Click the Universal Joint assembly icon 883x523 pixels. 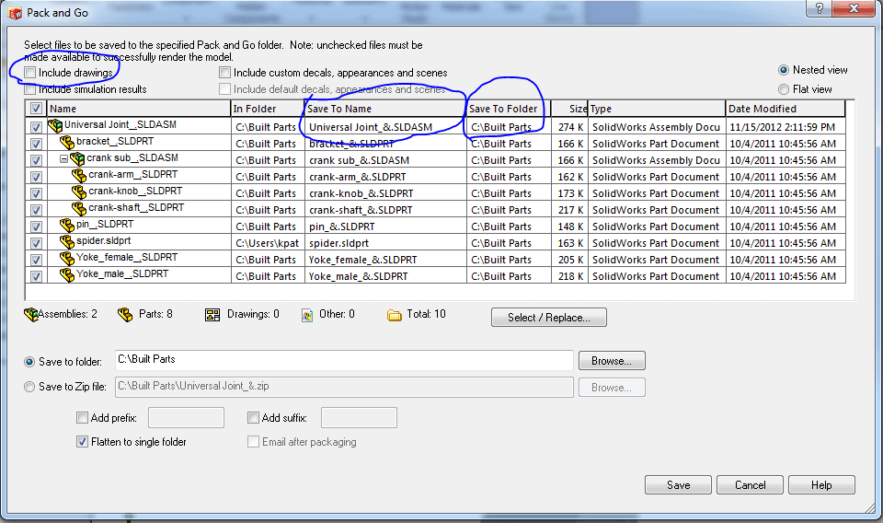coord(55,125)
